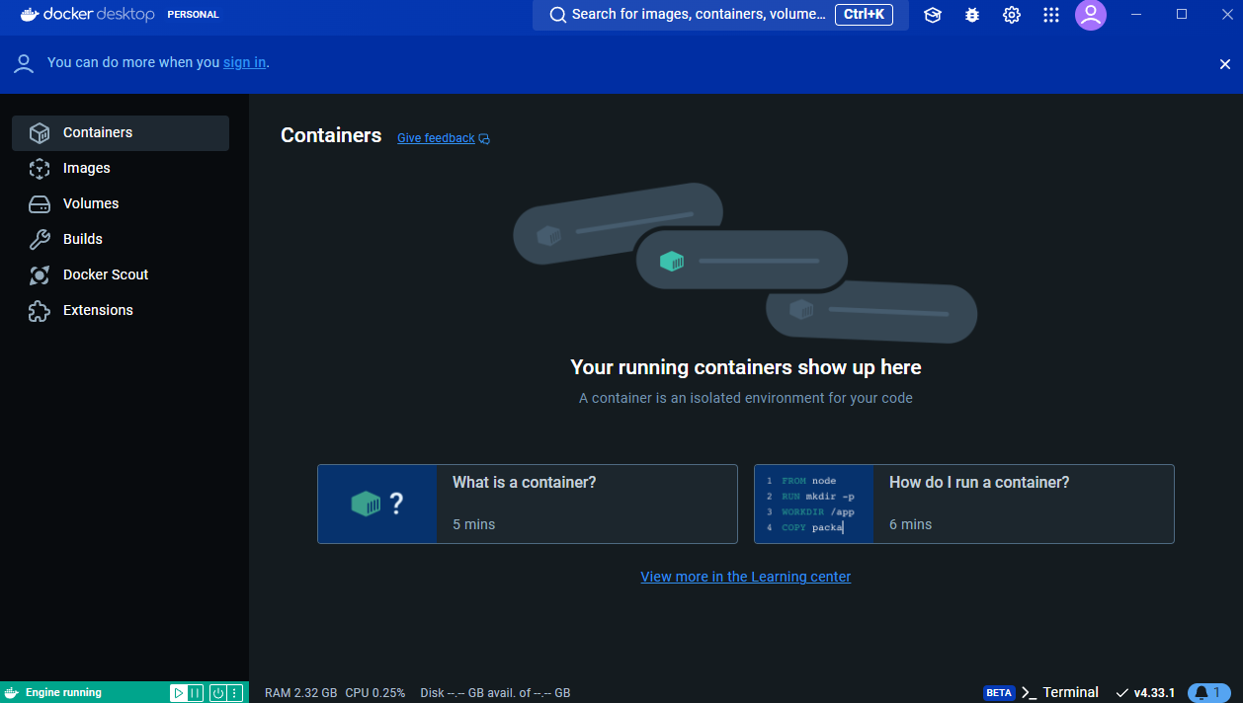
Task: Select Volumes menu item
Action: tap(121, 204)
